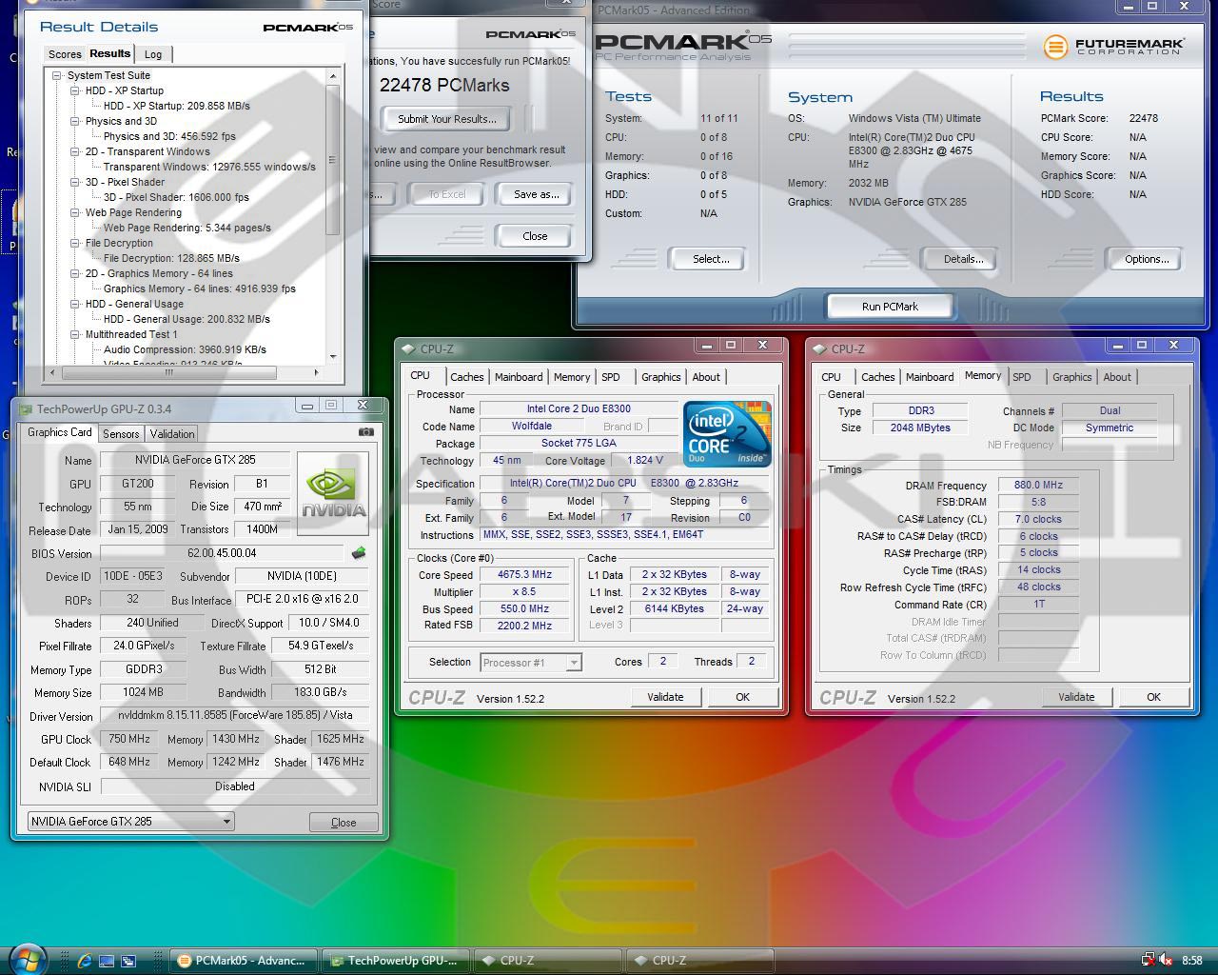The width and height of the screenshot is (1218, 975).
Task: Click the Driver Version field in GPU-Z
Action: 235,716
